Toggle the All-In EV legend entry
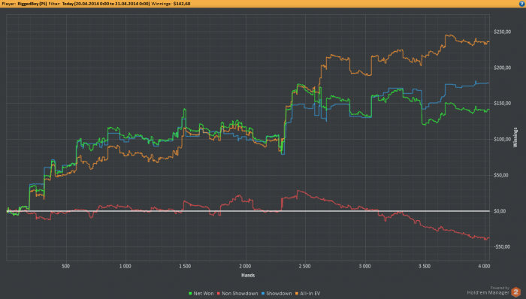The image size is (526, 299). (x=308, y=293)
